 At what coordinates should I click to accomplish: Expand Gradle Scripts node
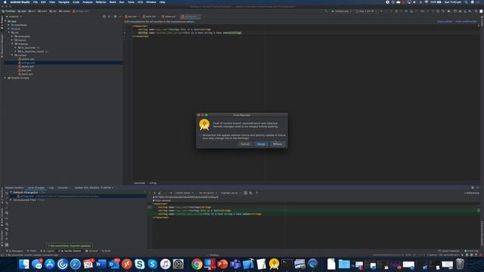point(5,78)
